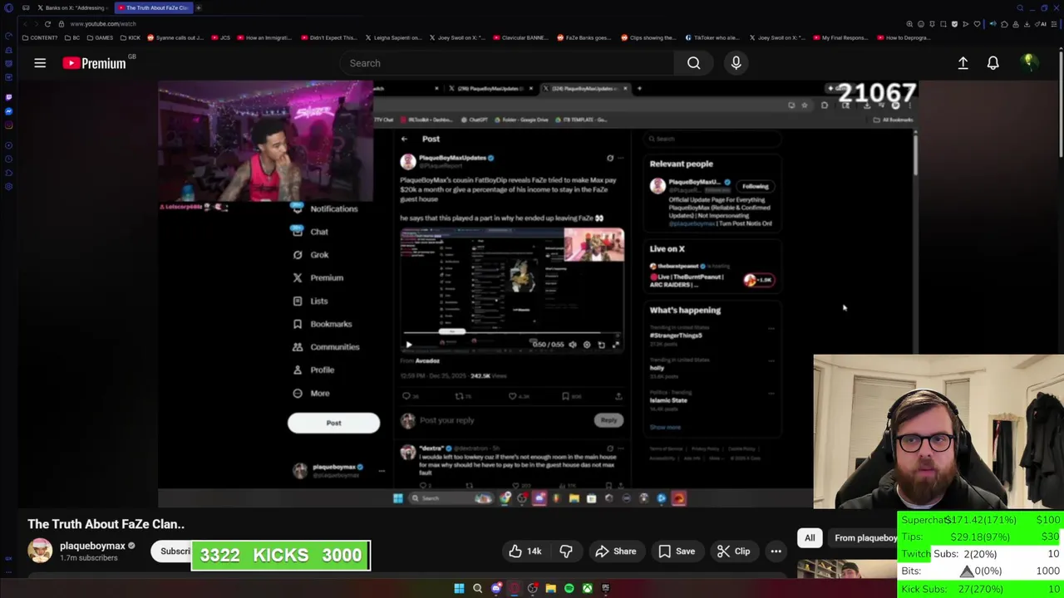
Task: Share the video
Action: [617, 551]
